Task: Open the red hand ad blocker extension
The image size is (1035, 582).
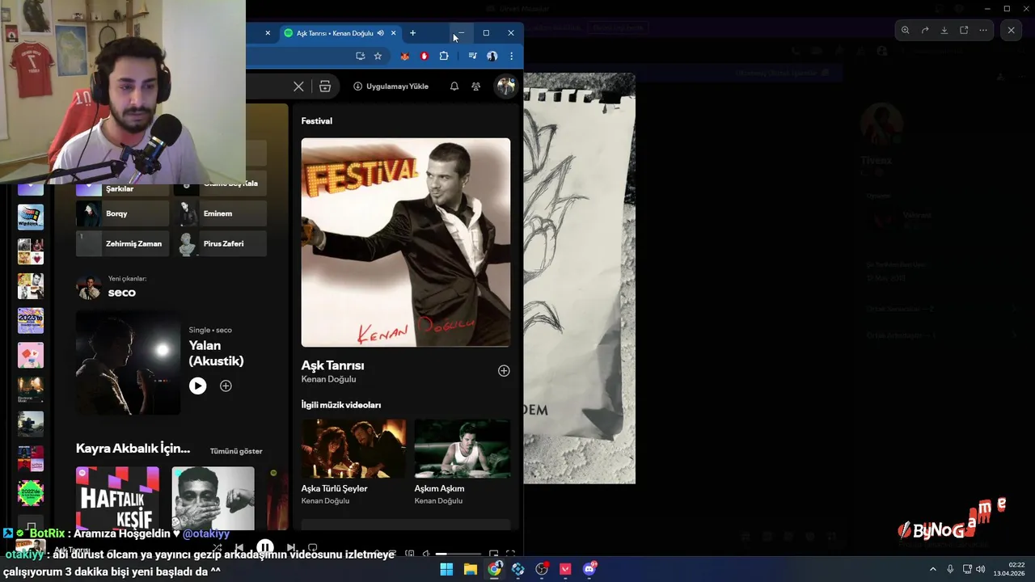Action: 424,56
